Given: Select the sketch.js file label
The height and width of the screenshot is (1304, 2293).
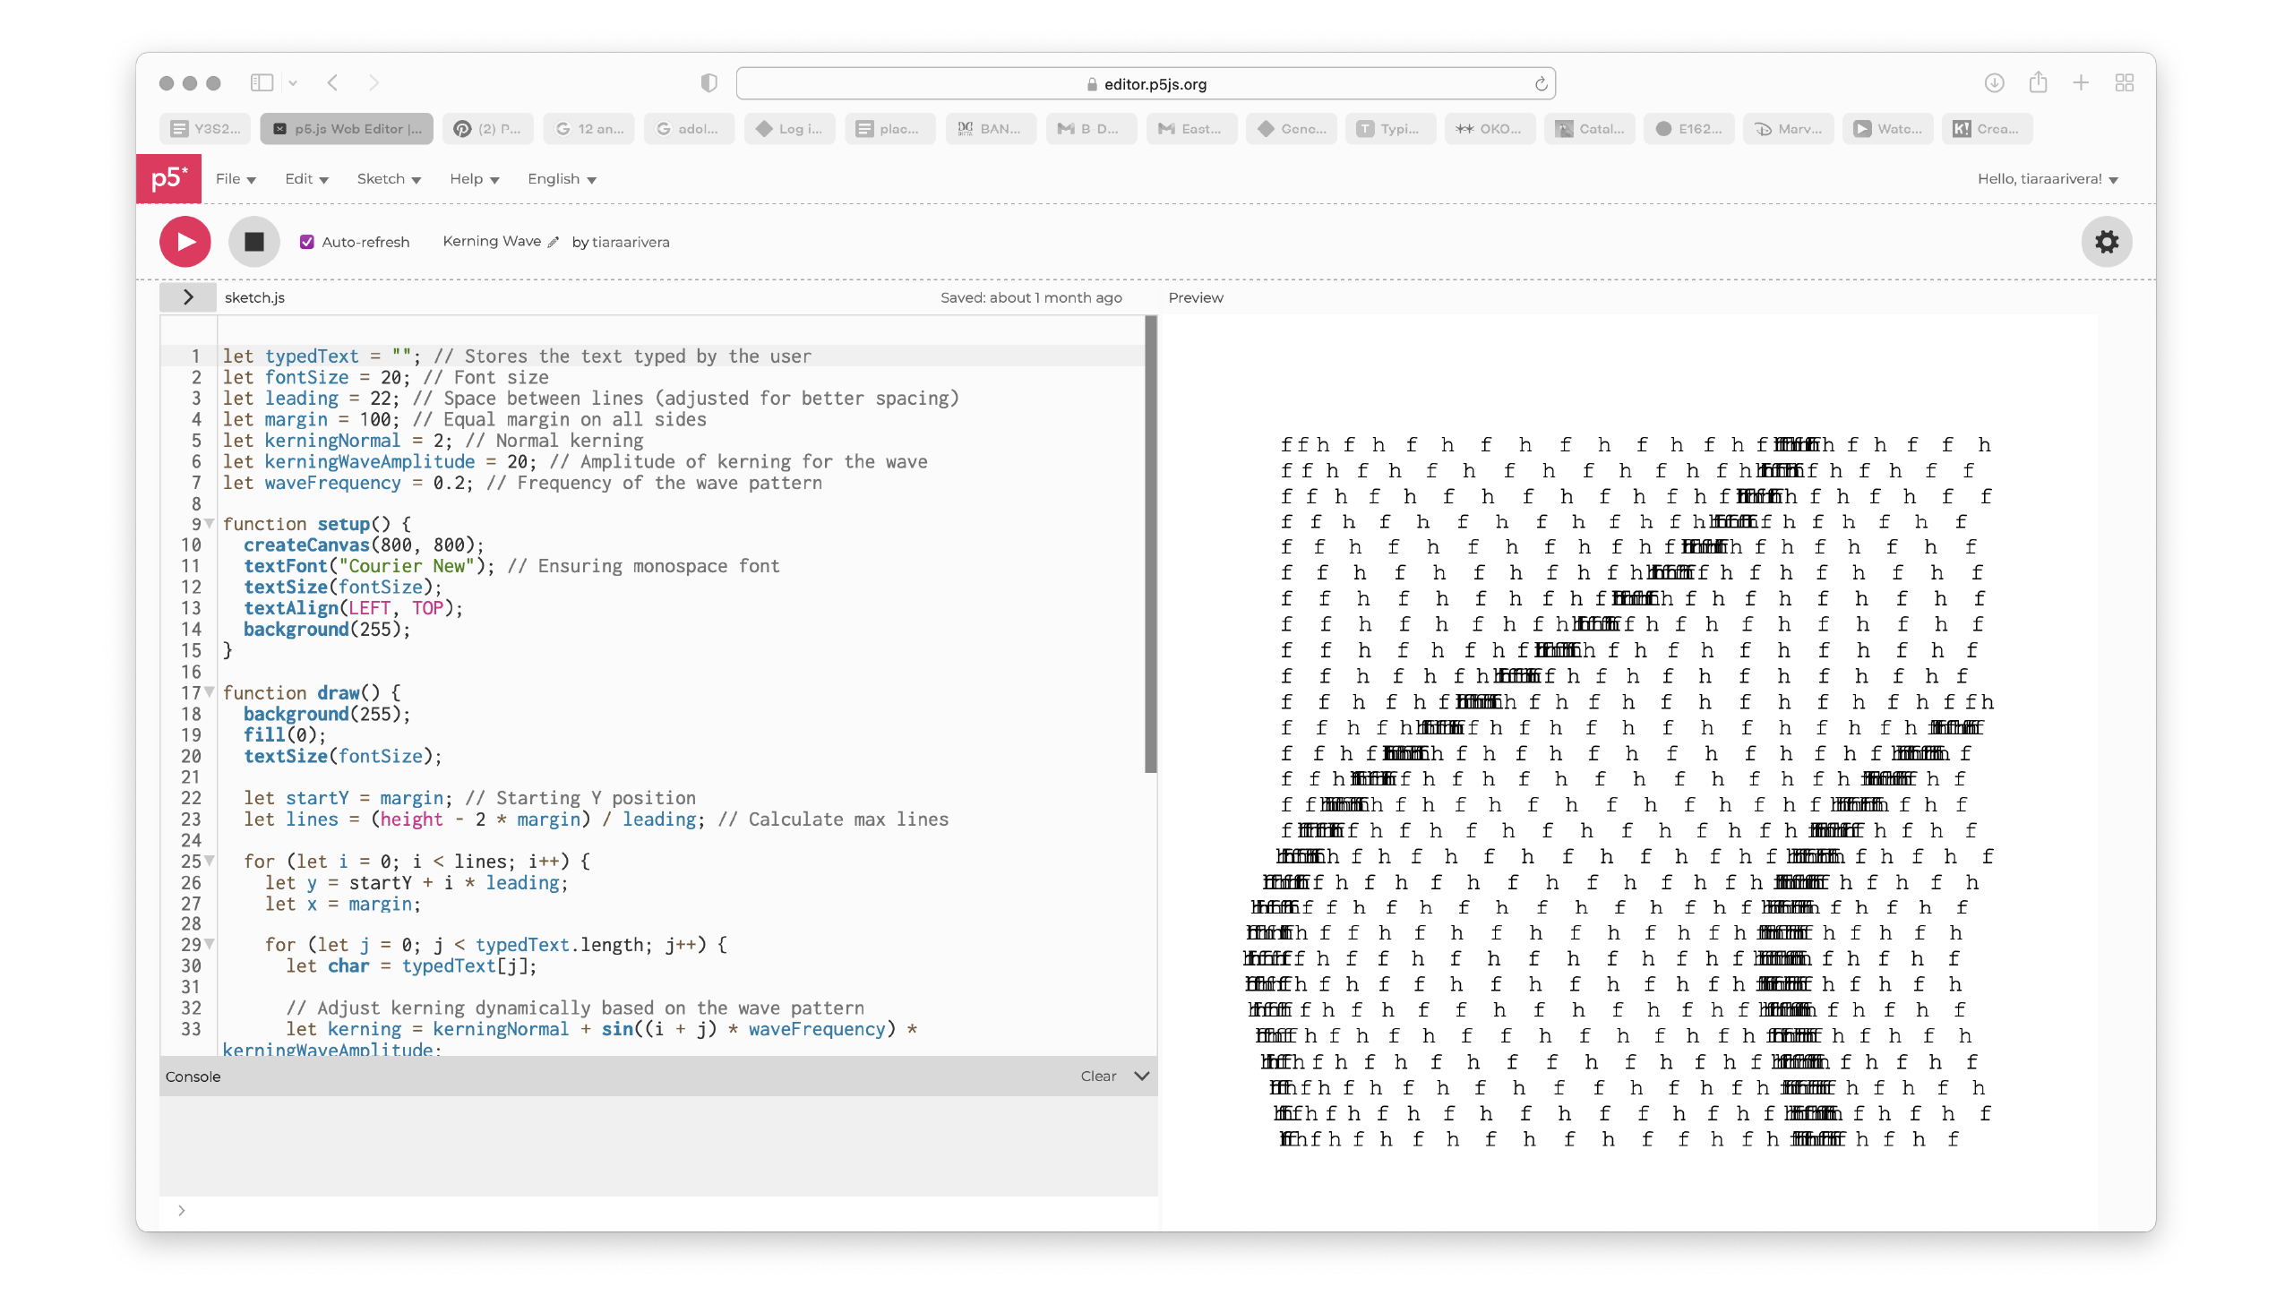Looking at the screenshot, I should pyautogui.click(x=254, y=297).
